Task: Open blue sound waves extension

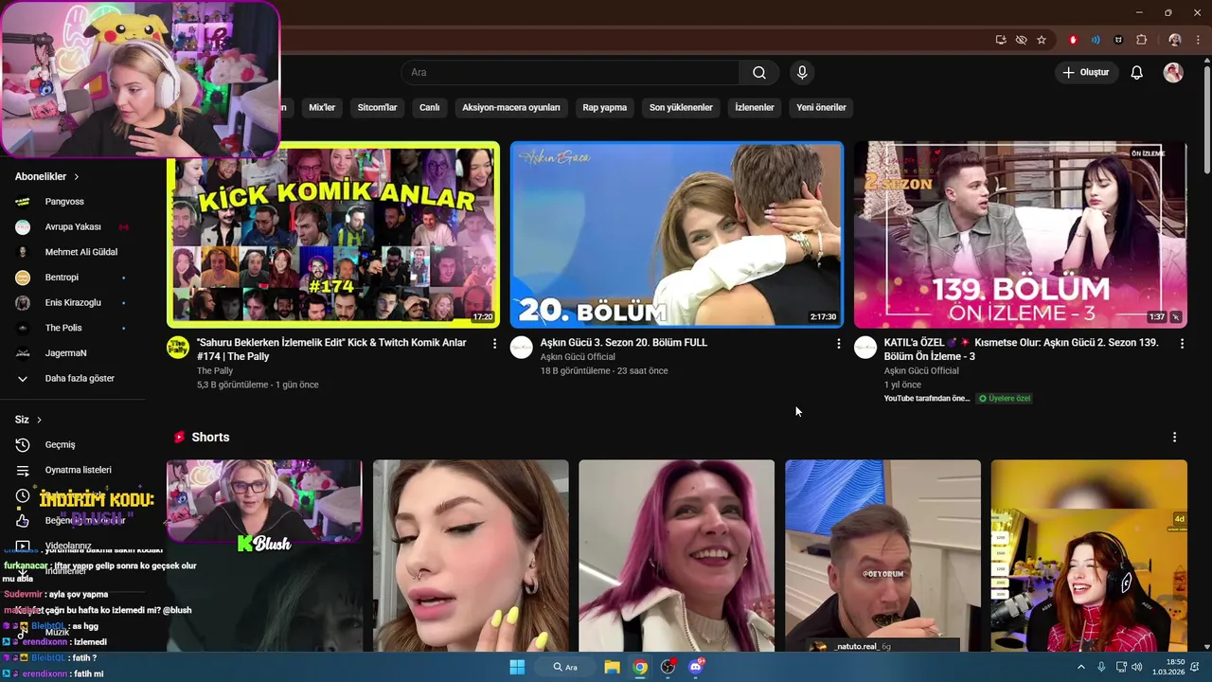Action: tap(1096, 40)
